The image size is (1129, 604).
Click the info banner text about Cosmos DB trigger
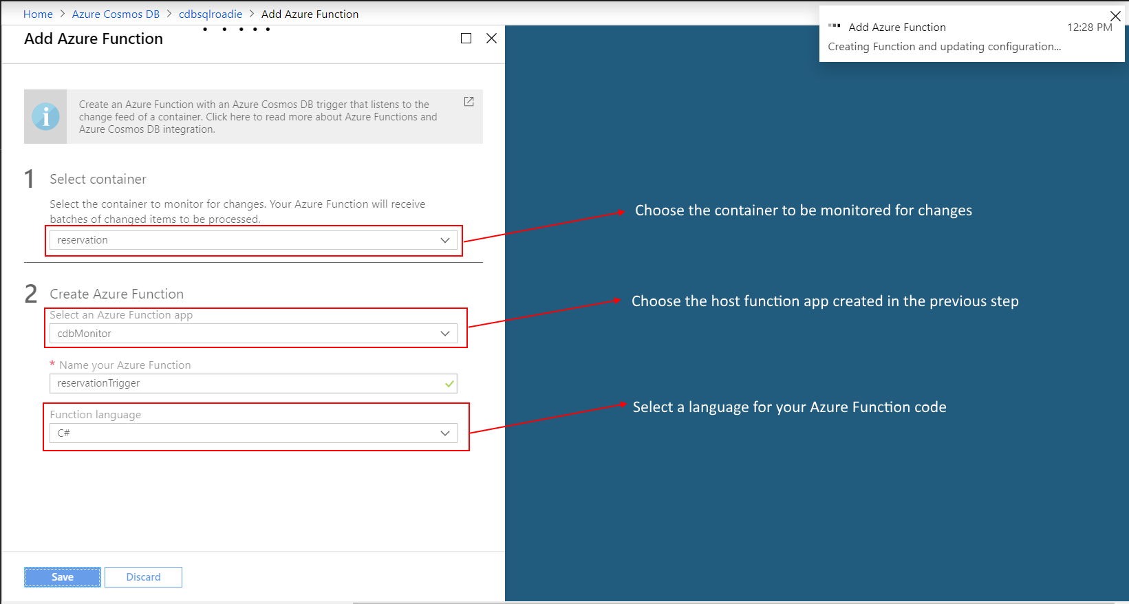(258, 117)
